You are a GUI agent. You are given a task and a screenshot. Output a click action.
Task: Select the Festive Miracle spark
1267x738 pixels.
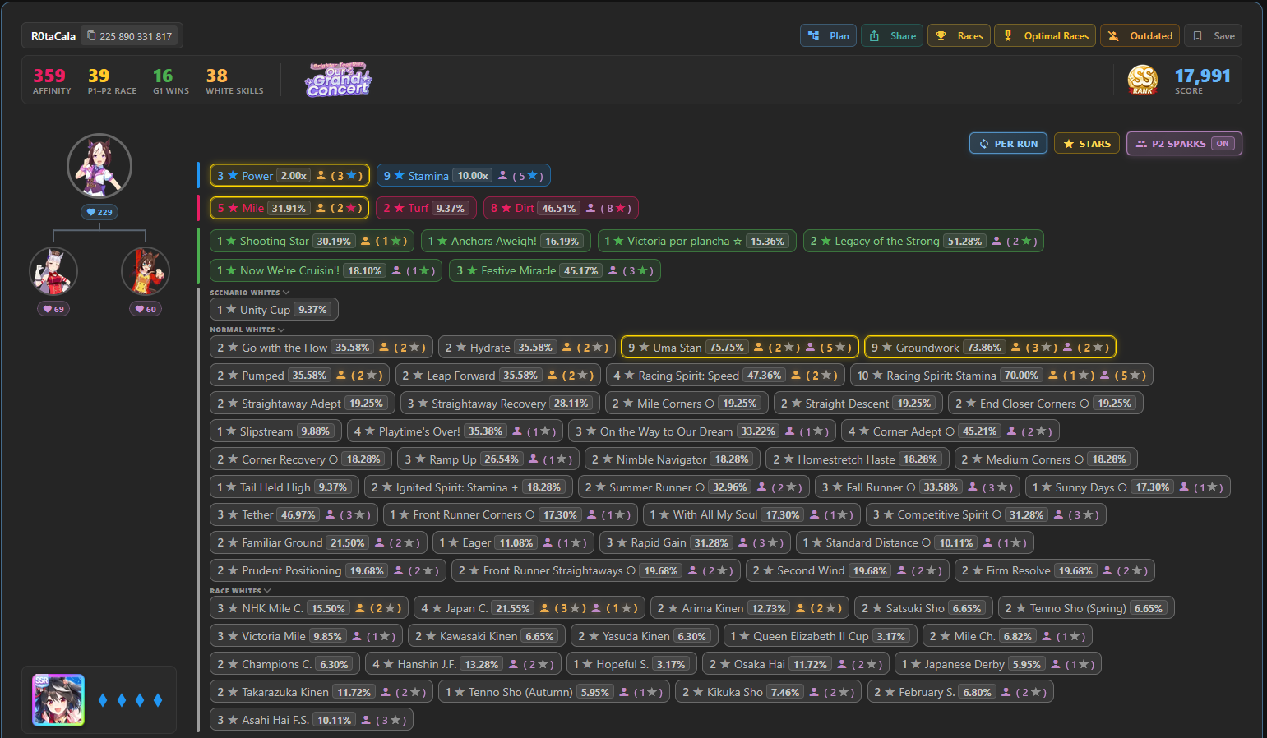coord(555,270)
